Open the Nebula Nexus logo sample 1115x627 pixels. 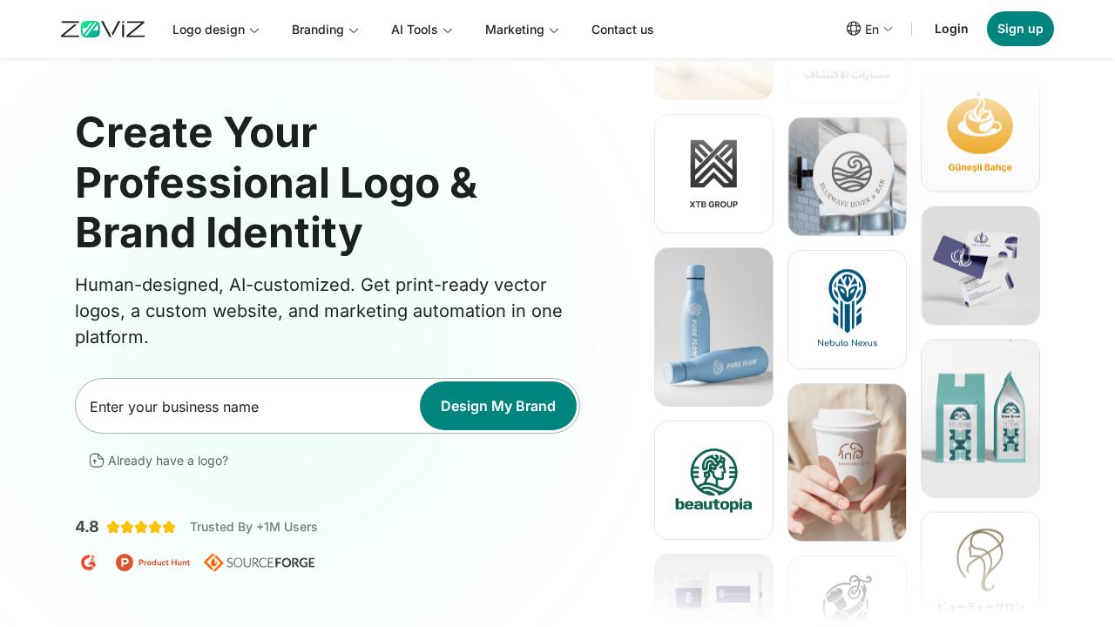(x=847, y=310)
